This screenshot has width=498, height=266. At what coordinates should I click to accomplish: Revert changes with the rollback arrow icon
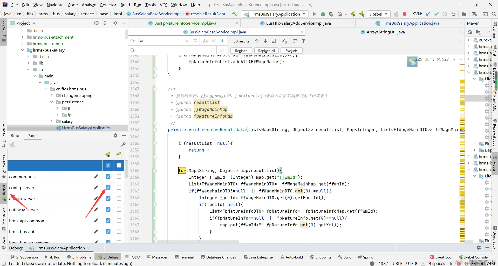tap(453, 14)
